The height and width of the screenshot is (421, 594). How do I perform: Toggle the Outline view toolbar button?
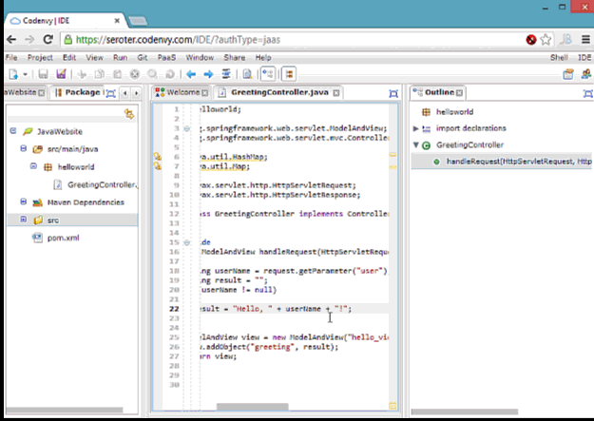coord(268,74)
